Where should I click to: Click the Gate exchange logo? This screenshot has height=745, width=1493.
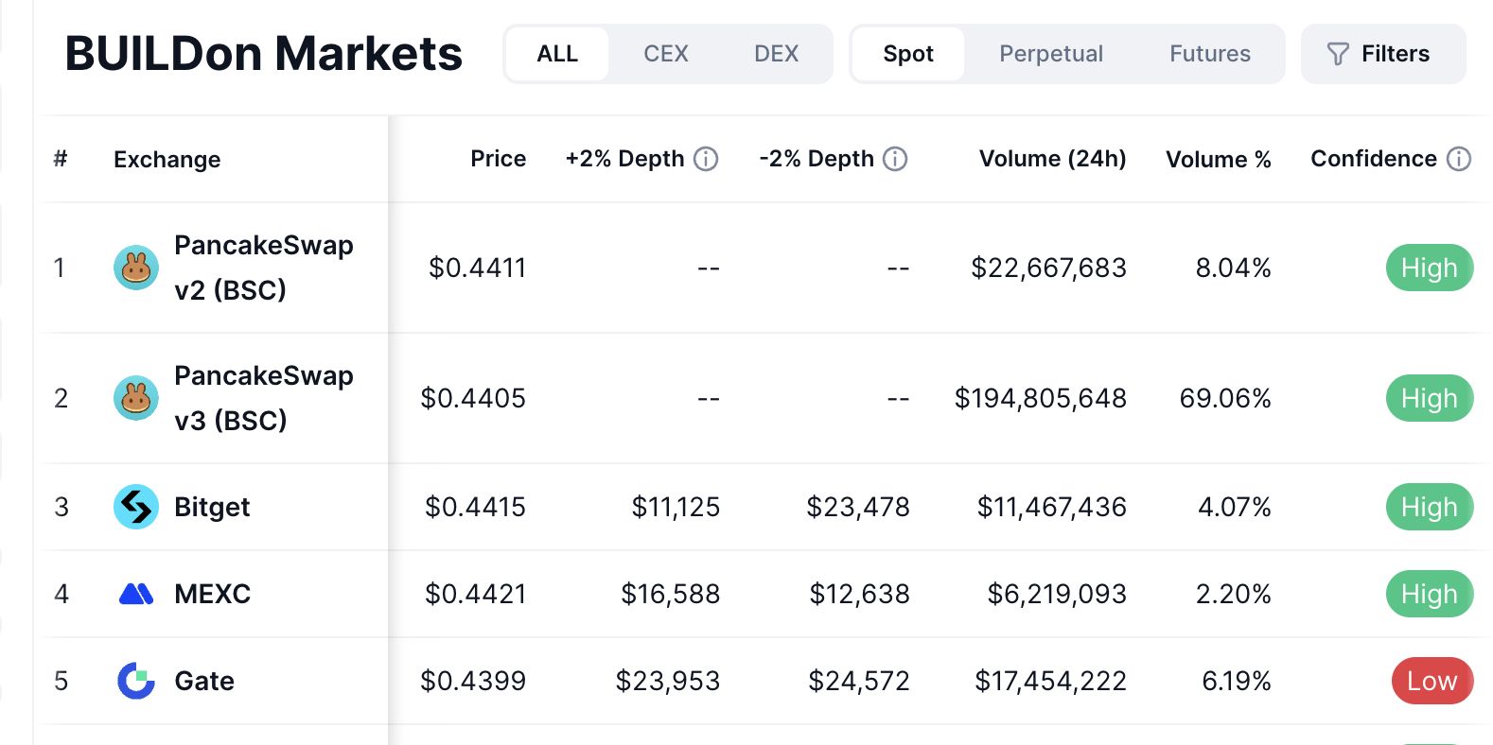[136, 681]
